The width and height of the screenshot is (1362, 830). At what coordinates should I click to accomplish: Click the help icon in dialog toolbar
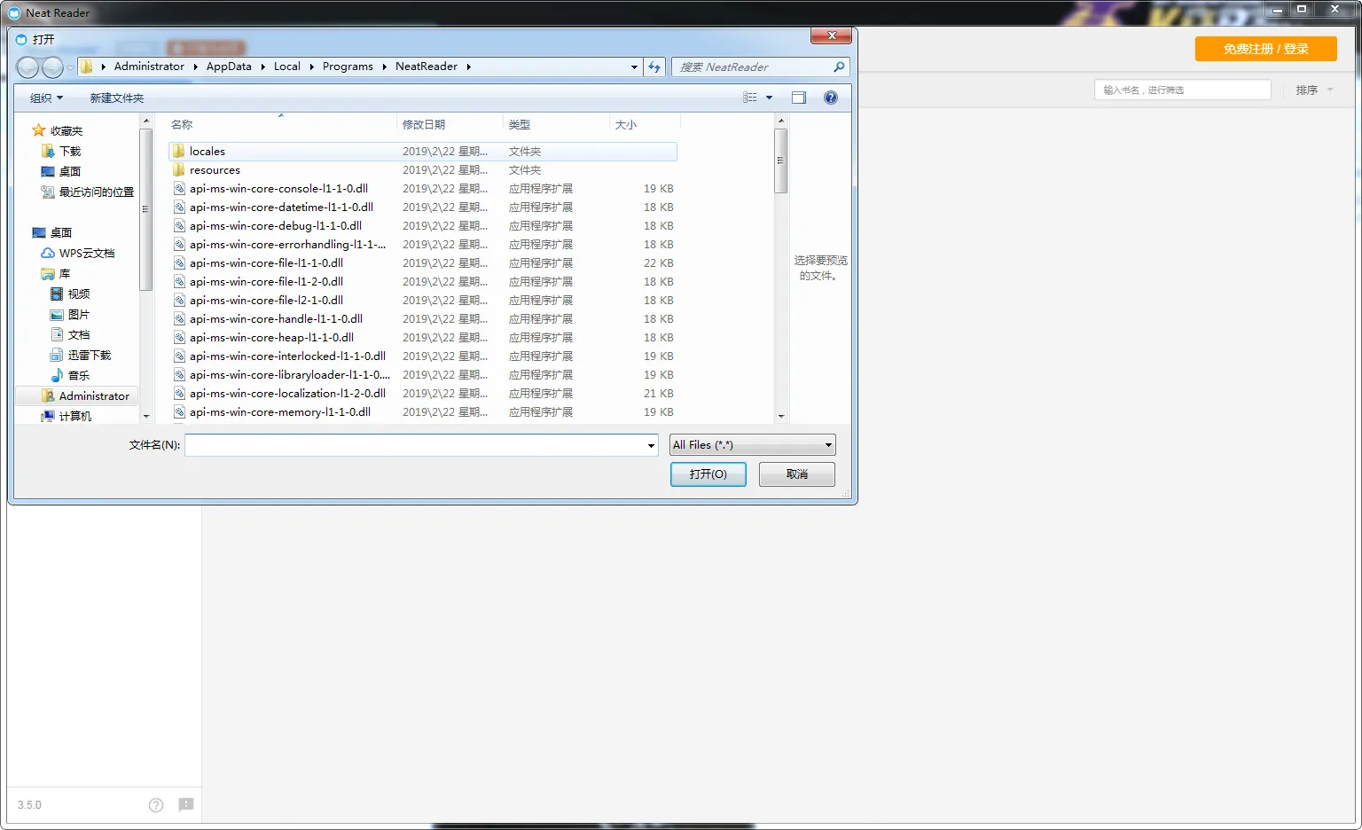830,98
